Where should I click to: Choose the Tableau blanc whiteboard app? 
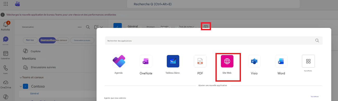173,61
